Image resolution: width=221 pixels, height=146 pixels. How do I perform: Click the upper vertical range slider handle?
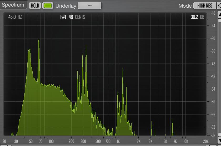click(x=219, y=20)
